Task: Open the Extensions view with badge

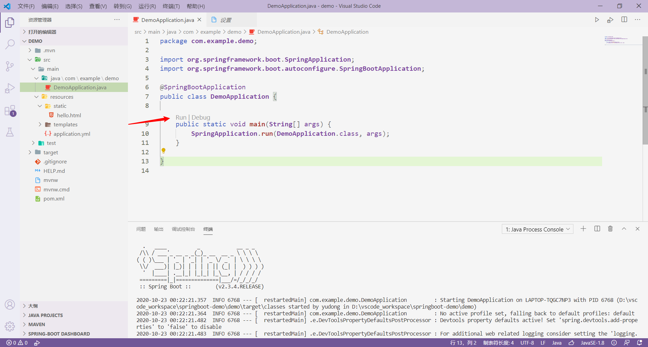Action: click(x=10, y=111)
